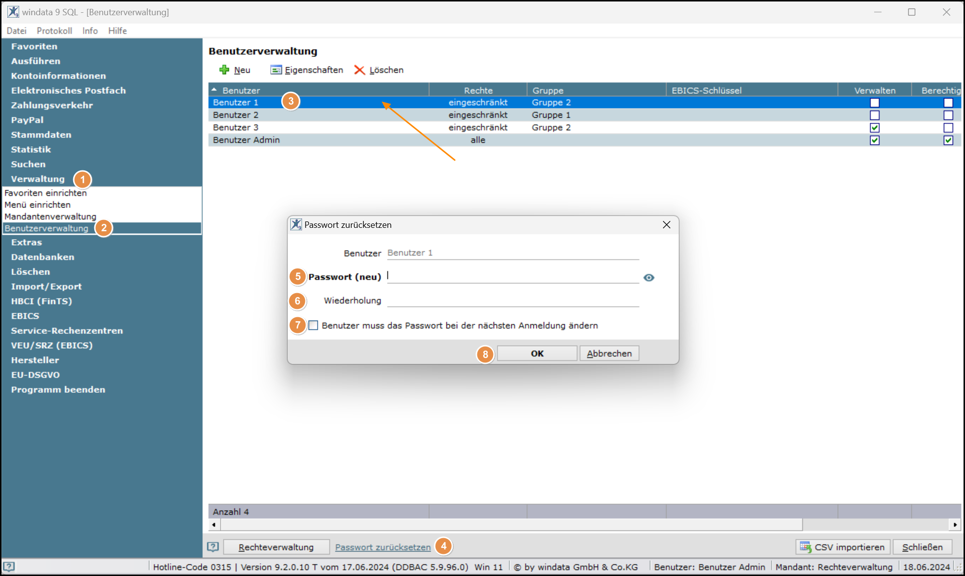The height and width of the screenshot is (576, 965).
Task: Click the help icon in status bar
Action: 9,567
